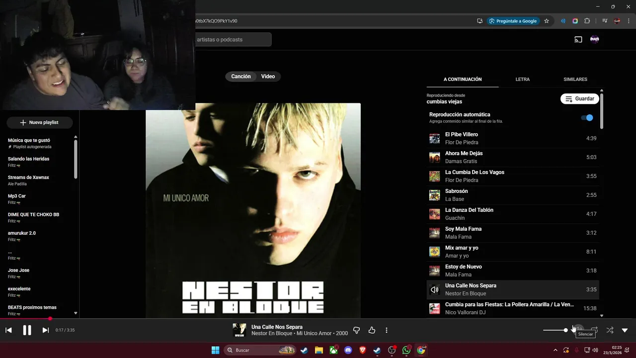The image size is (636, 358).
Task: Click the blue sound waves extension icon
Action: click(563, 21)
